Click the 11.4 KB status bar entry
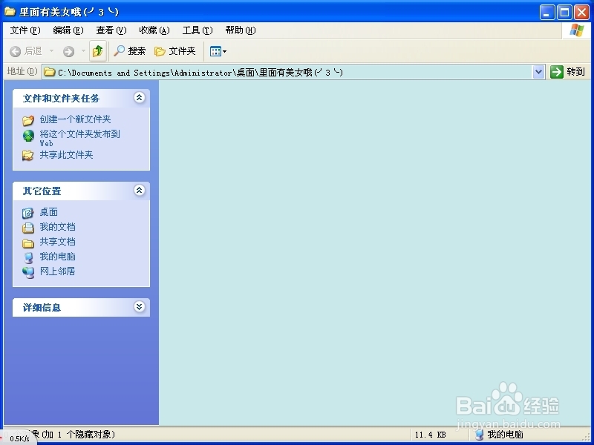The width and height of the screenshot is (594, 445). click(x=431, y=435)
